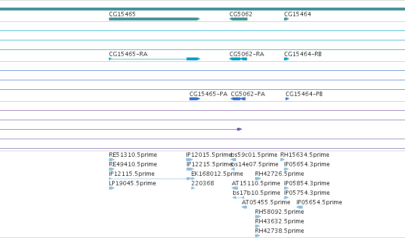Screen dimensions: 405x238
Task: Click the IP05754.3prime EST label
Action: point(307,193)
